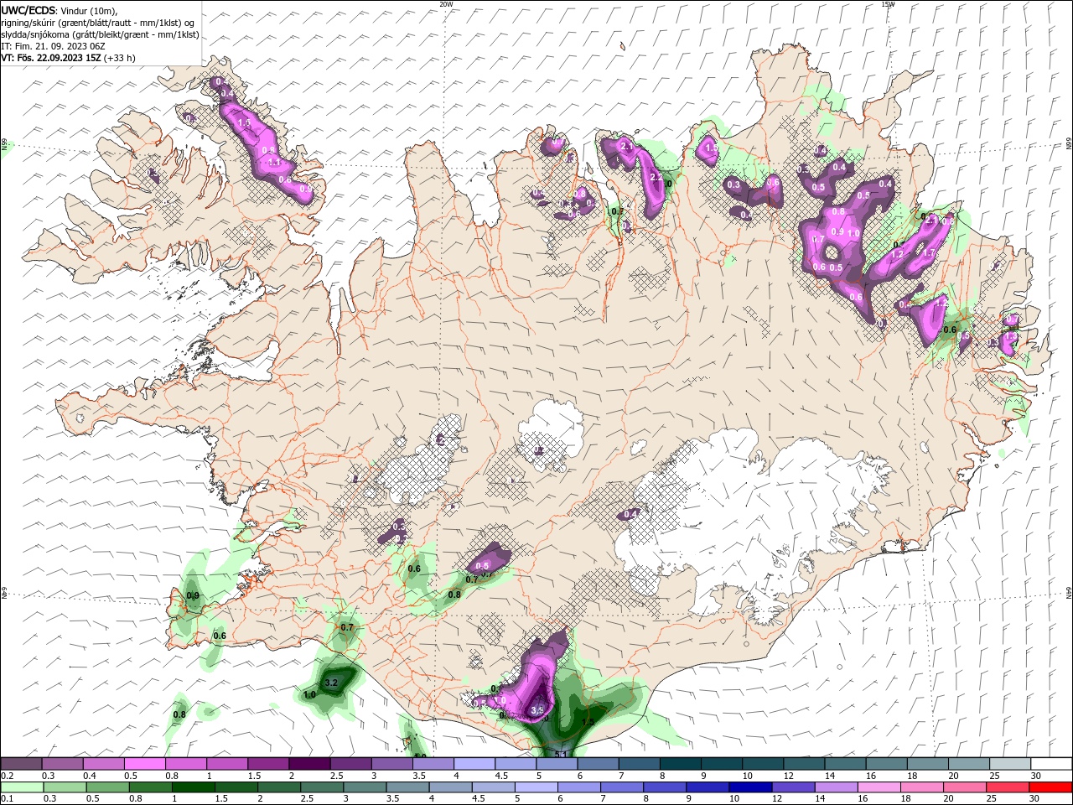Pick the dark teal 9–10 swatch on the top scale
The height and width of the screenshot is (805, 1073).
coord(721,764)
